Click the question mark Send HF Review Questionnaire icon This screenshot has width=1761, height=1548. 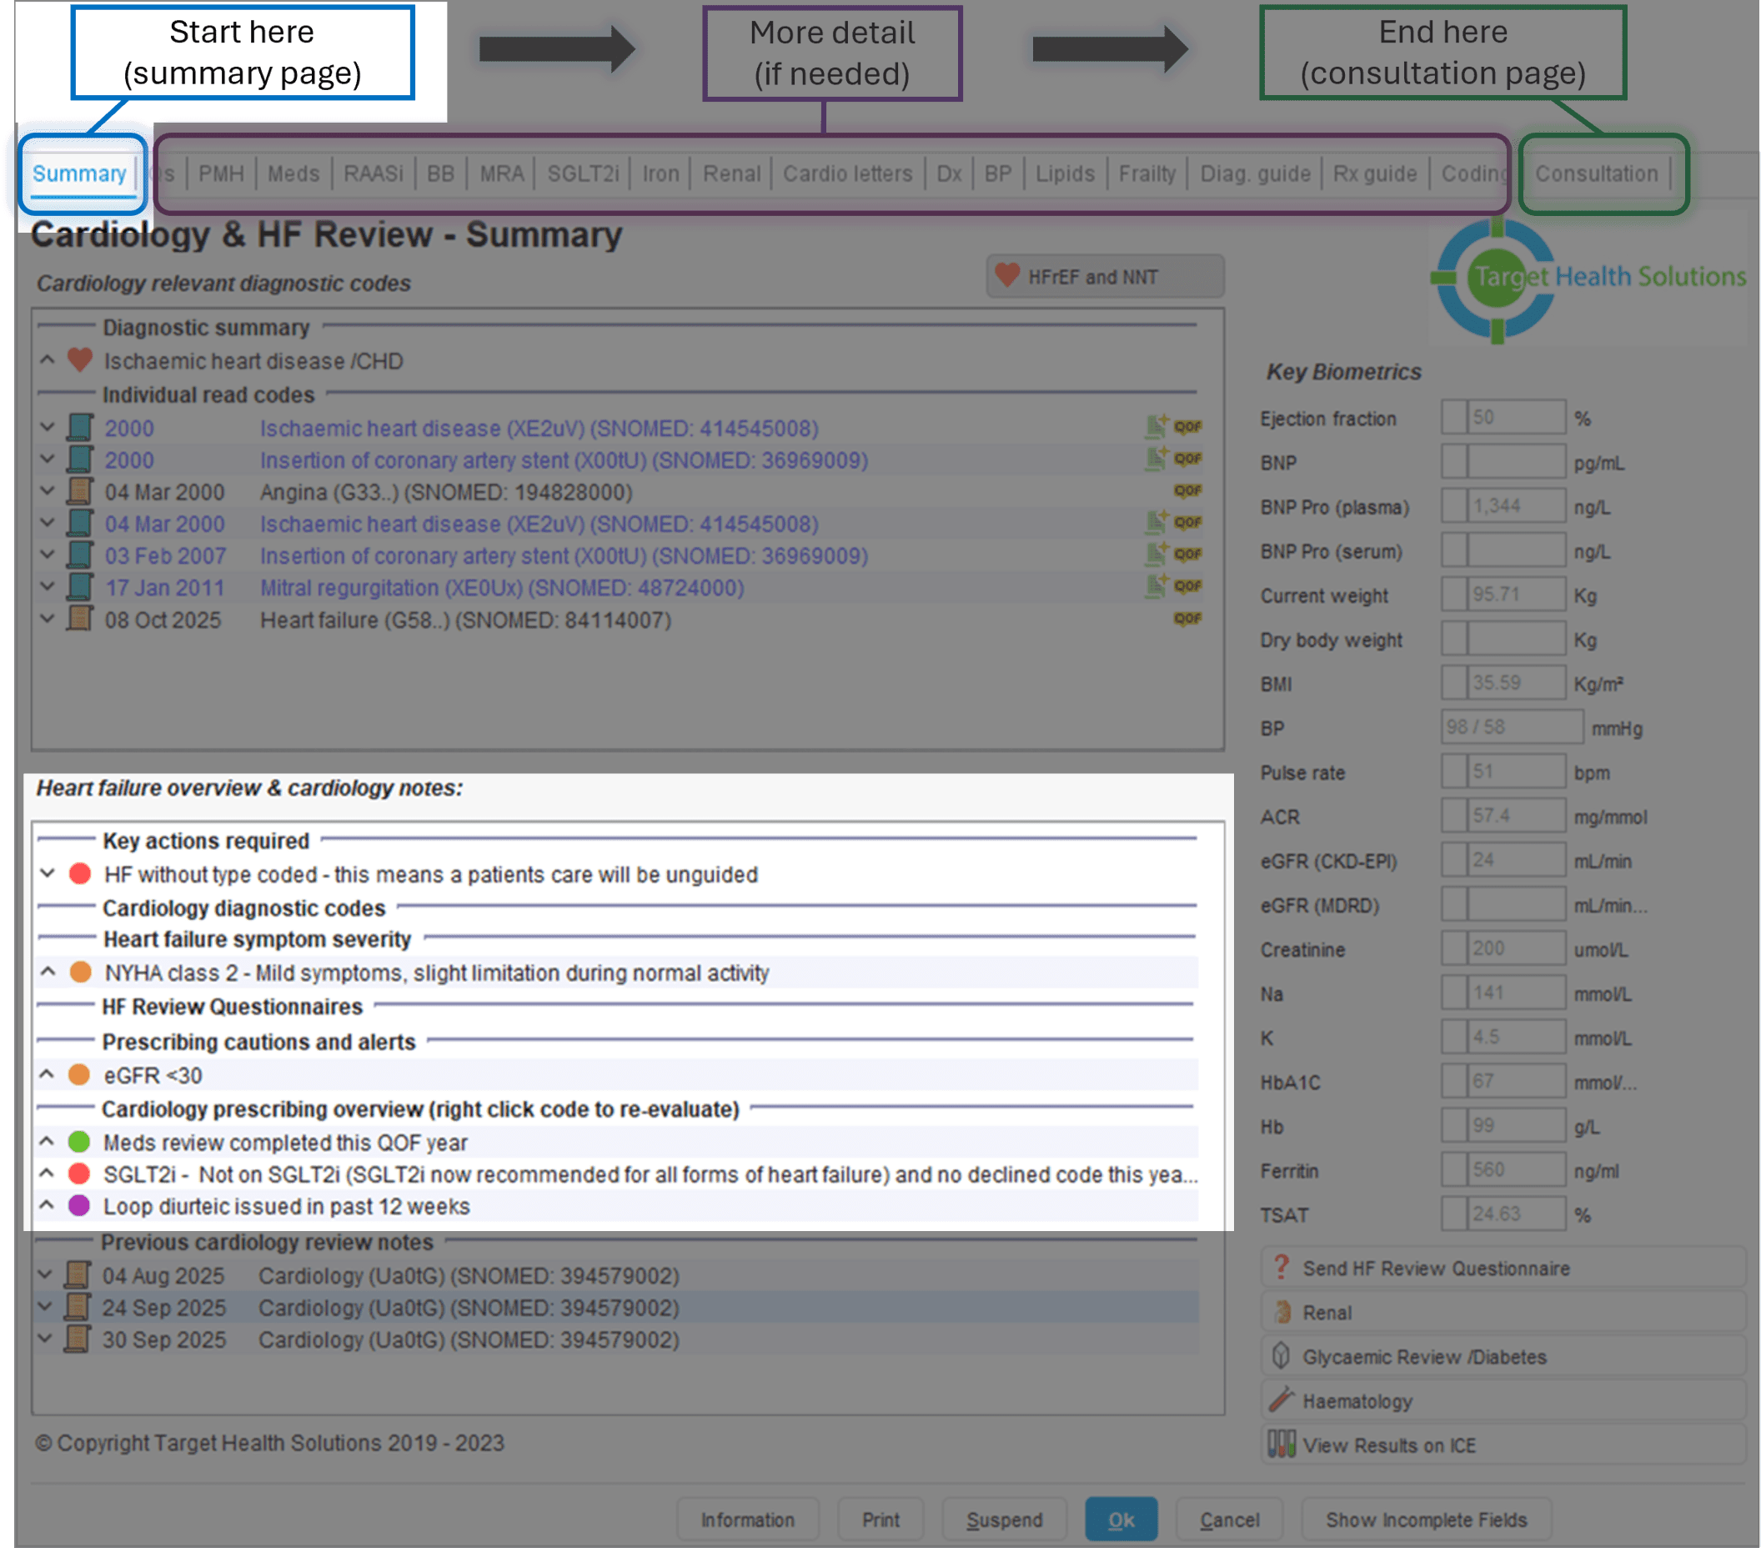click(1281, 1267)
